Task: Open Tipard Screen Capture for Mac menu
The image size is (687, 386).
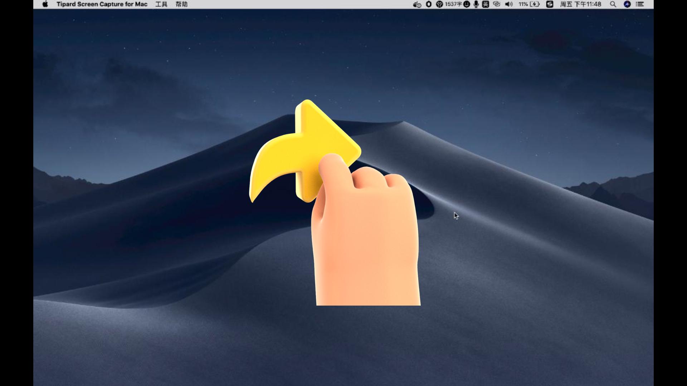Action: (102, 4)
